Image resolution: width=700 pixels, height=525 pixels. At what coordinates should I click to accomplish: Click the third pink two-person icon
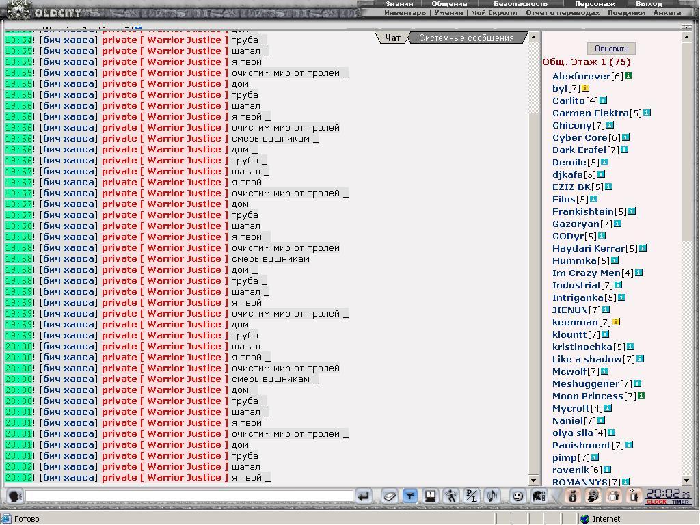tap(615, 496)
